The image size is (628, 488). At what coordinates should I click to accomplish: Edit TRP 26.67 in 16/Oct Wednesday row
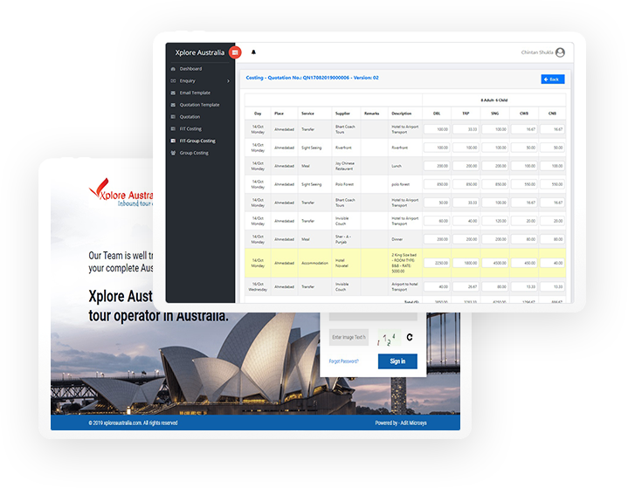(x=466, y=286)
